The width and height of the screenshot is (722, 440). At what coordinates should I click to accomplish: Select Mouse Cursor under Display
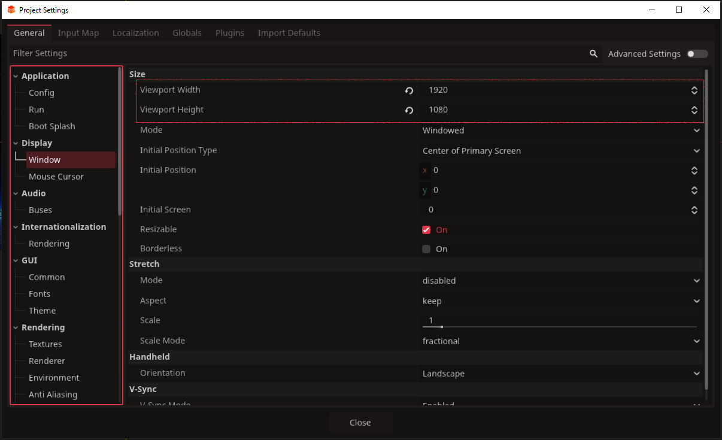pyautogui.click(x=56, y=177)
